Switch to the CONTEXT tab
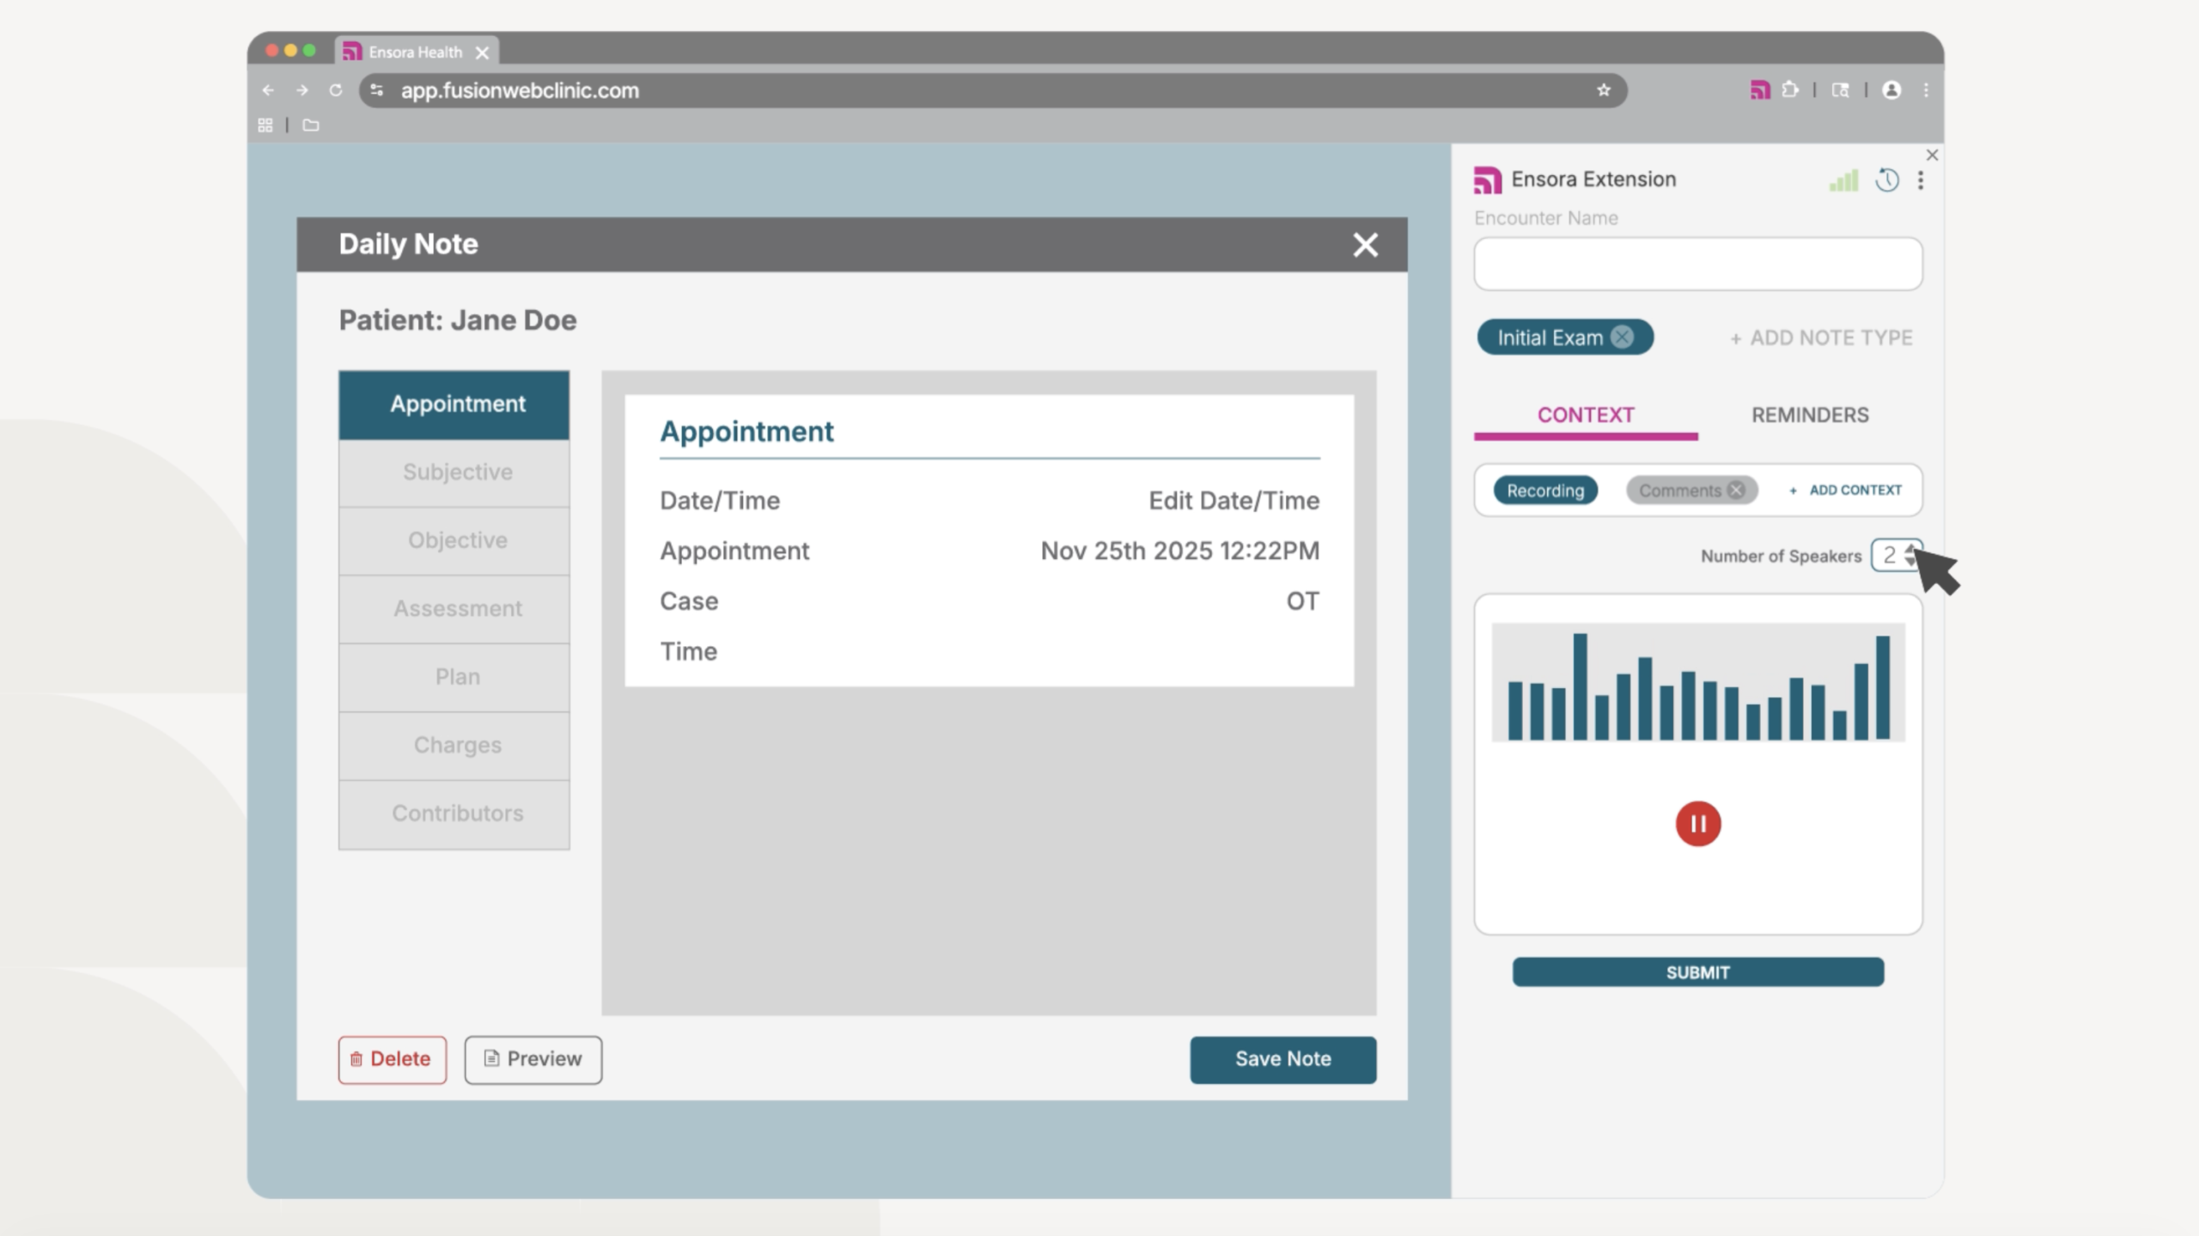The image size is (2199, 1236). point(1586,415)
